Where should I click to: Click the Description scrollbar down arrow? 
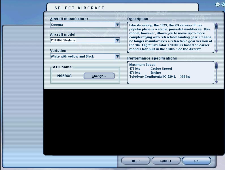pyautogui.click(x=216, y=51)
